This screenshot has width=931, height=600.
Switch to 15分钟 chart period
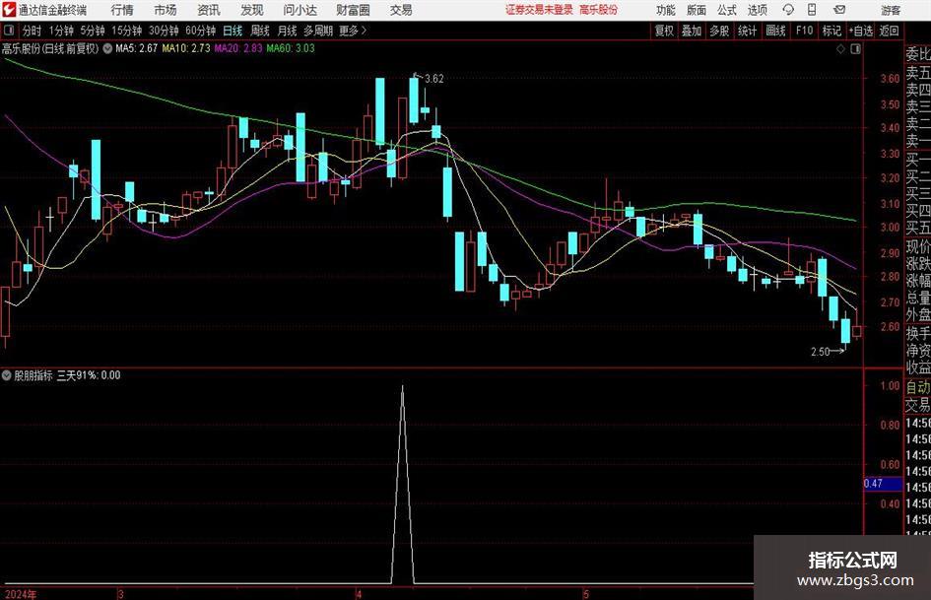tap(127, 31)
